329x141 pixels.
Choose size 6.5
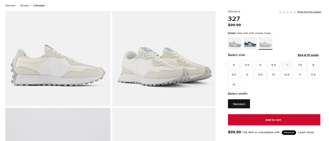pyautogui.click(x=273, y=65)
